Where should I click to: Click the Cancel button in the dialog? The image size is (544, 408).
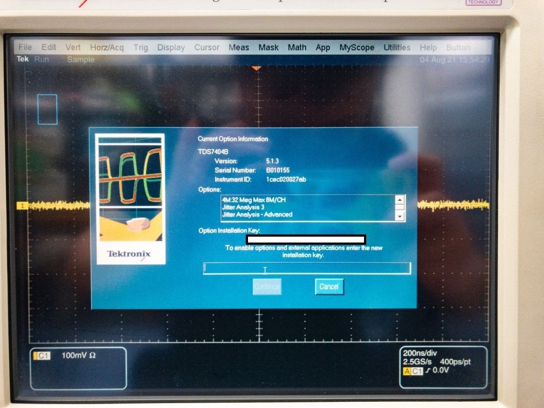click(329, 287)
